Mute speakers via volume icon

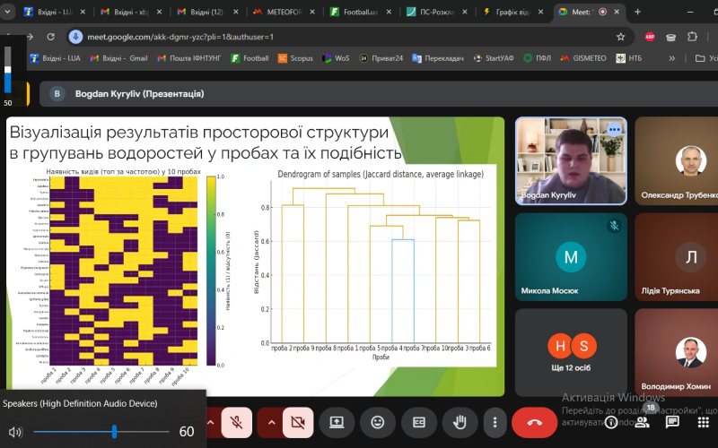point(15,432)
